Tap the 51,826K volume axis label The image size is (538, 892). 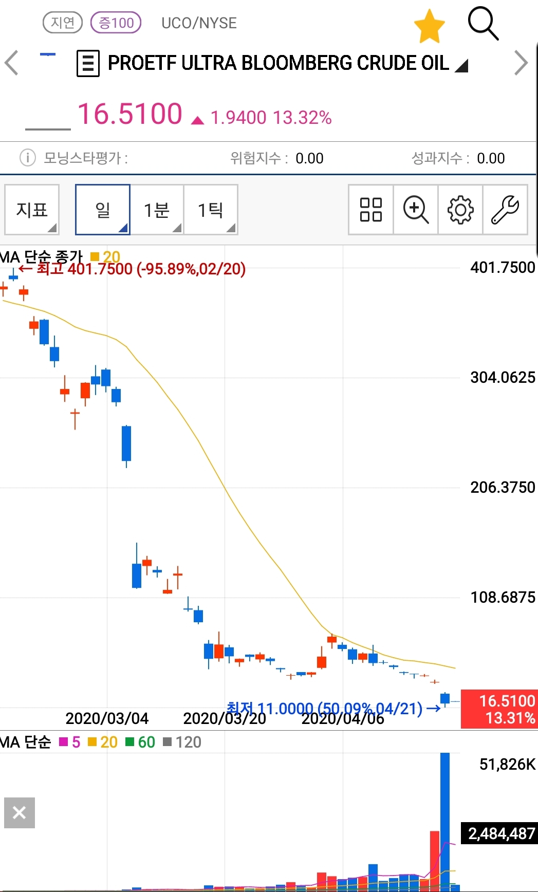pyautogui.click(x=507, y=765)
